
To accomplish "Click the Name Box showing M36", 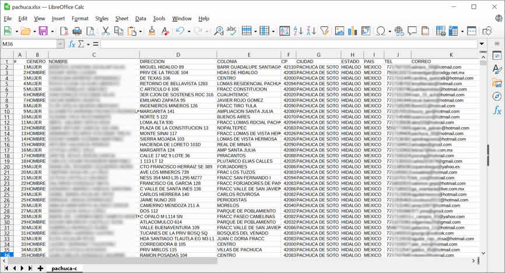I will click(29, 44).
